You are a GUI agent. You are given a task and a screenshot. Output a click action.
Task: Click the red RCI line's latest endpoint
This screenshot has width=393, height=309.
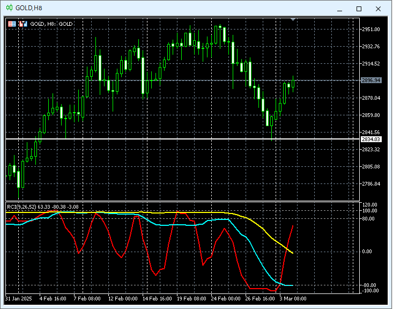coord(293,226)
